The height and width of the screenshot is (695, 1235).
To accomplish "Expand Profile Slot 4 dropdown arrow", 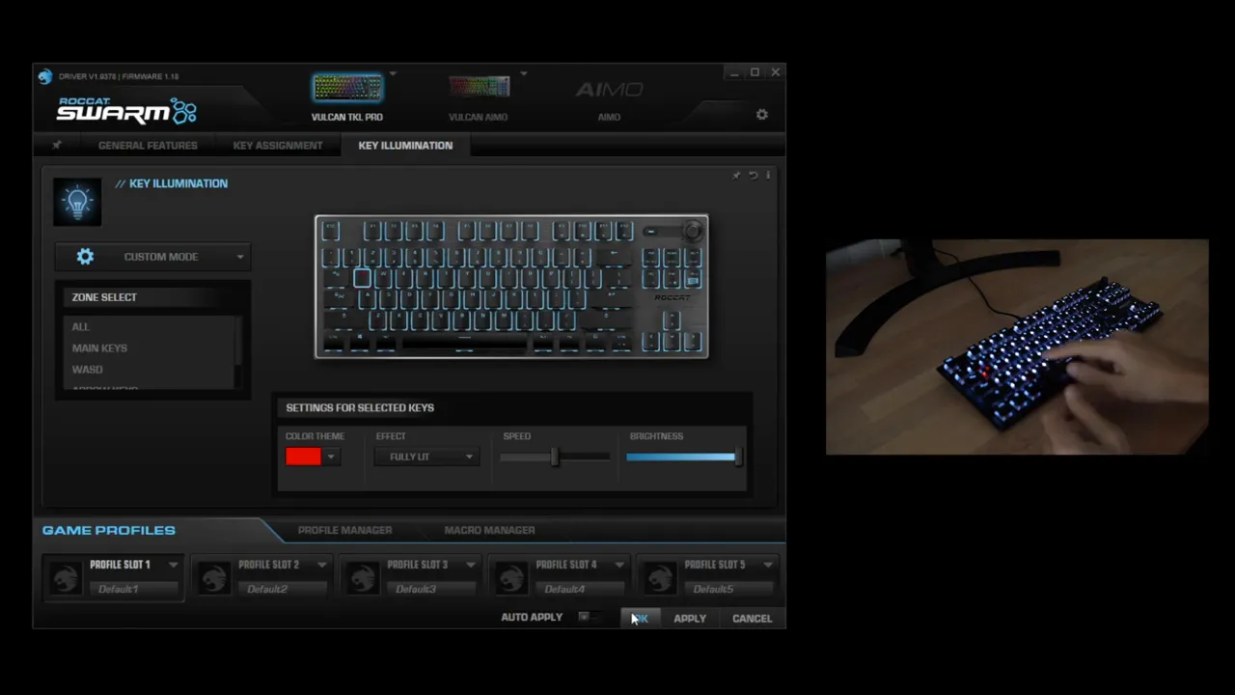I will pos(619,565).
